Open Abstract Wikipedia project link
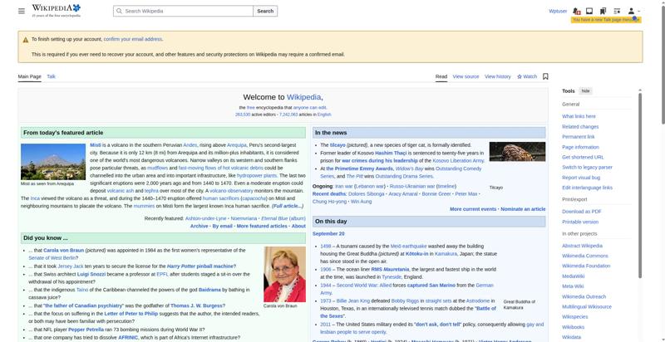This screenshot has height=342, width=665. point(582,246)
